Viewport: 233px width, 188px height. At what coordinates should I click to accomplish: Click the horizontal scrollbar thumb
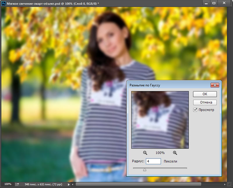tap(138, 184)
